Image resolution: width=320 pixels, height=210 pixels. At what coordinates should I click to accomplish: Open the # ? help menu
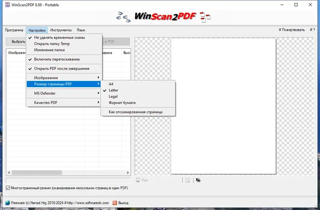click(312, 30)
